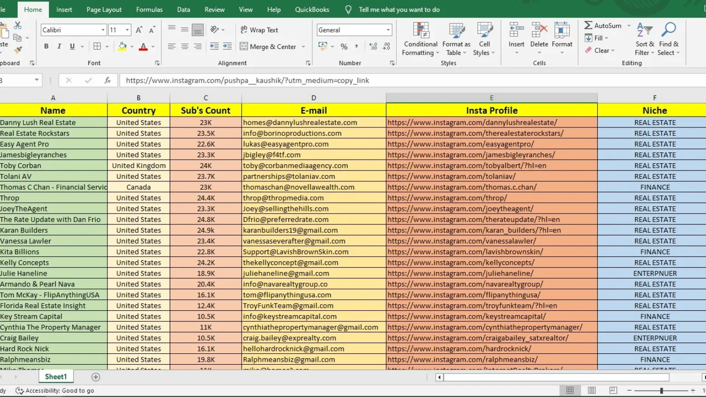
Task: Open the Insert ribbon tab
Action: 64,9
